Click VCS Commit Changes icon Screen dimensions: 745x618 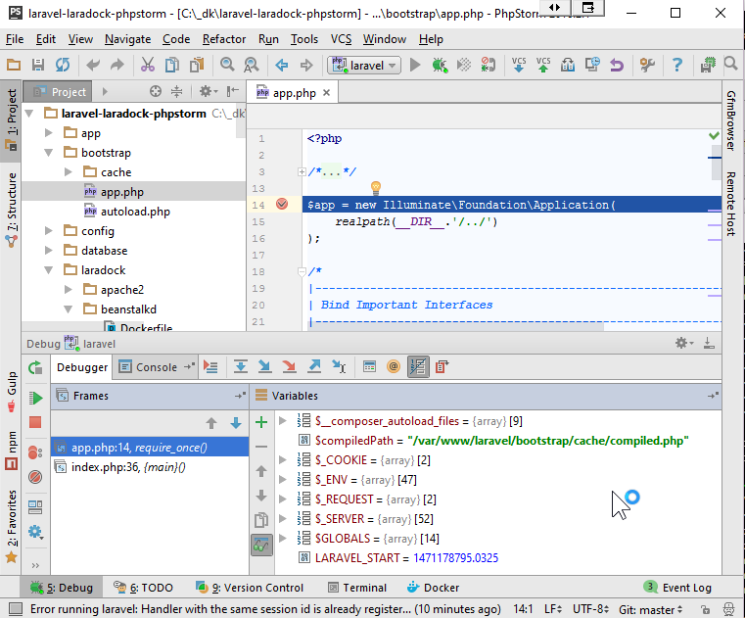click(543, 65)
